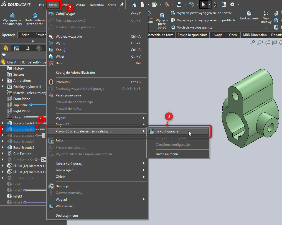This screenshot has height=225, width=282.
Task: Open the SolidWorks options gear icon
Action: pos(232,4)
